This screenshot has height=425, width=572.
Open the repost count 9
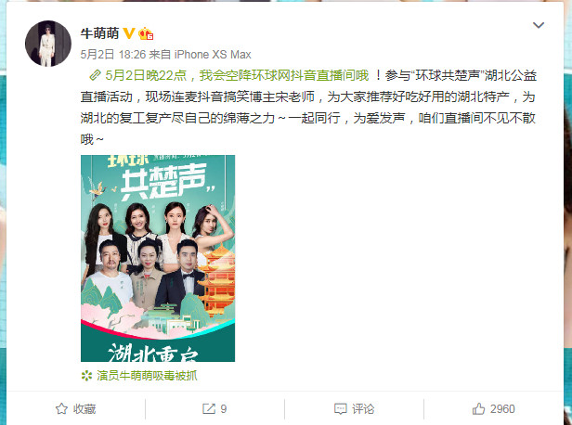coord(224,409)
